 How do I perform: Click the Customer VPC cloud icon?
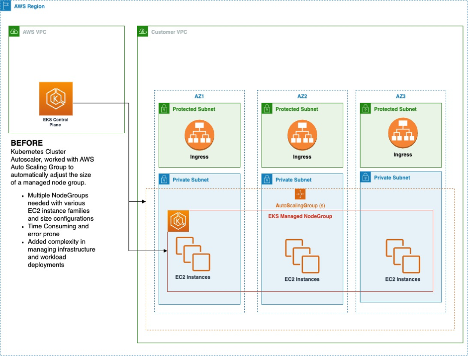143,31
